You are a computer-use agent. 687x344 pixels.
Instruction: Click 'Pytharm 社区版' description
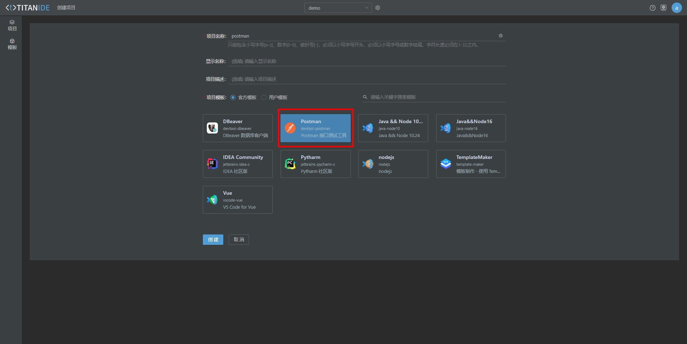316,171
